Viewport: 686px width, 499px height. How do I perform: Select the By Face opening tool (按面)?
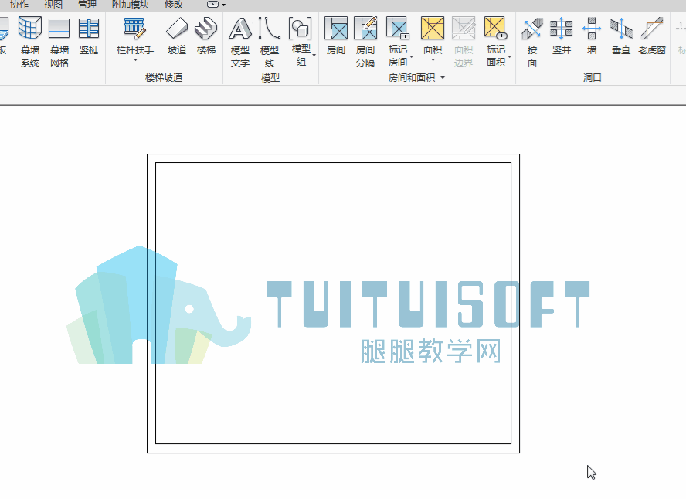click(x=532, y=42)
